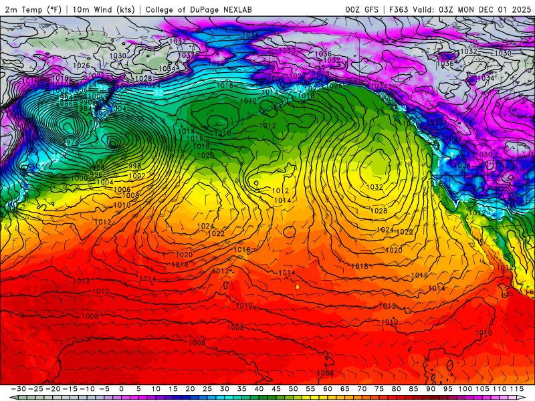This screenshot has height=401, width=535.
Task: Click the -10 value on the temperature legend
Action: [x=87, y=389]
